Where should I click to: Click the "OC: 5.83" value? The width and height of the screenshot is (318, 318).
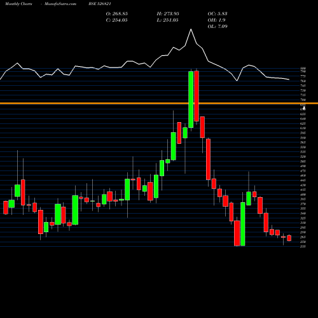tap(218, 14)
